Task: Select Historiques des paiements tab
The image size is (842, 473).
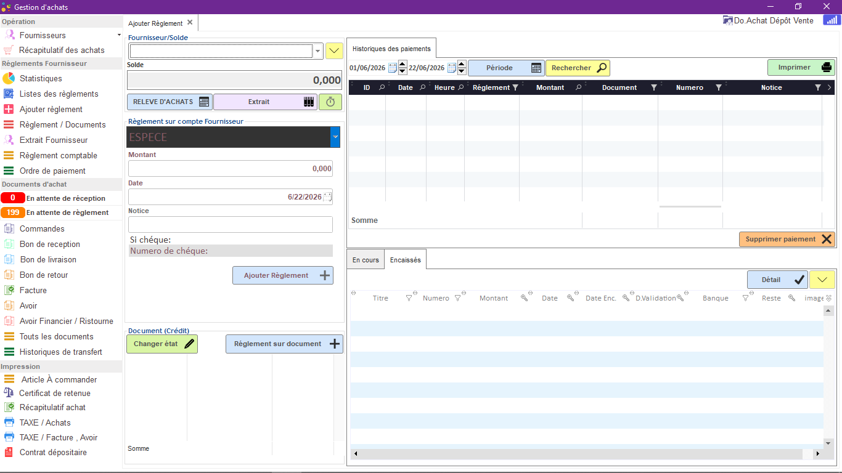Action: point(391,49)
